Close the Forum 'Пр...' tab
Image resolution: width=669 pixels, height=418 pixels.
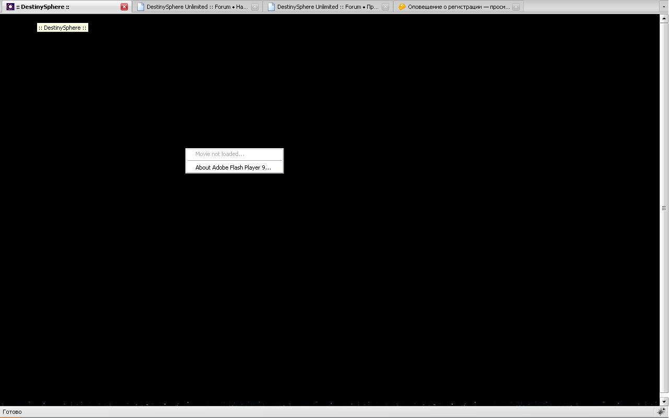[385, 7]
